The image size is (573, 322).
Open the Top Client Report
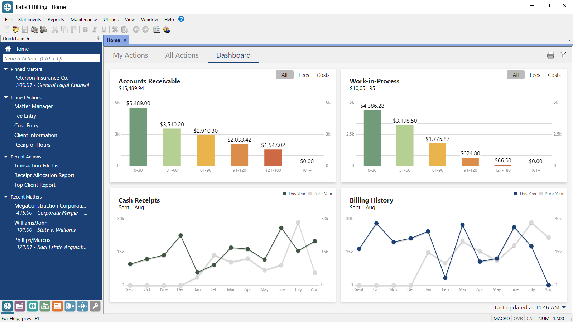35,185
